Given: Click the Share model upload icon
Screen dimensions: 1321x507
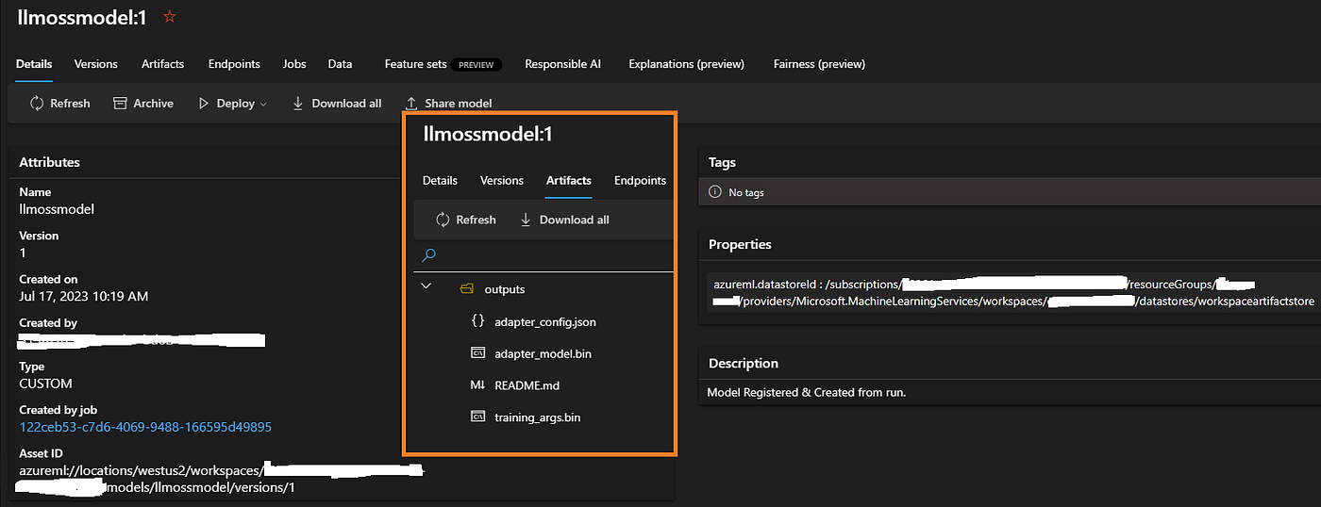Looking at the screenshot, I should pos(411,104).
